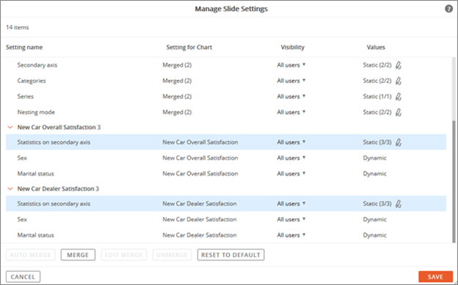Open the help question mark icon
458x285 pixels.
[448, 9]
